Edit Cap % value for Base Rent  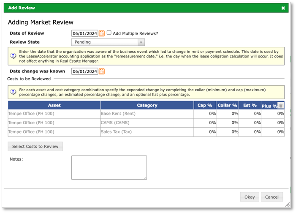pyautogui.click(x=205, y=114)
